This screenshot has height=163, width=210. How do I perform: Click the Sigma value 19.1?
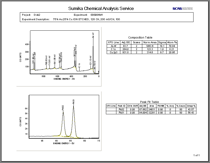[x=162, y=46]
